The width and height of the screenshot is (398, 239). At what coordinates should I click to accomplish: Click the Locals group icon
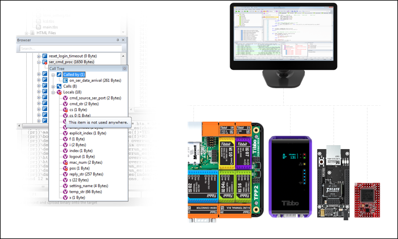pos(59,92)
